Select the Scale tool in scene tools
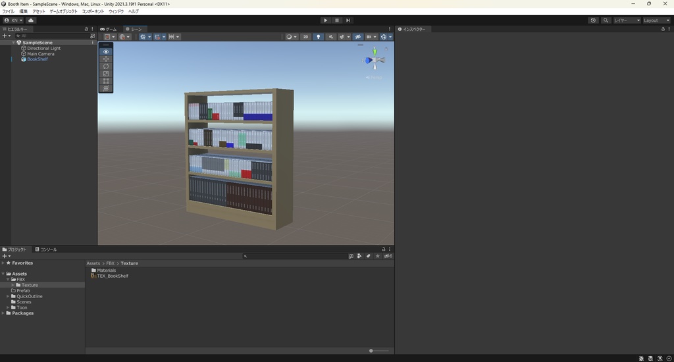 point(106,74)
